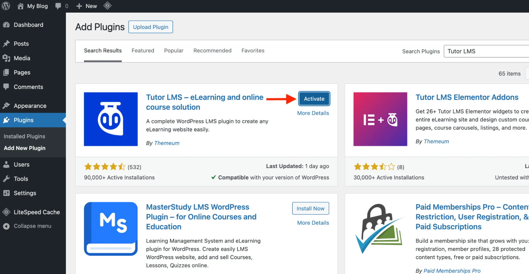Open the Plugins menu label
Viewport: 529px width, 274px height.
pyautogui.click(x=24, y=120)
